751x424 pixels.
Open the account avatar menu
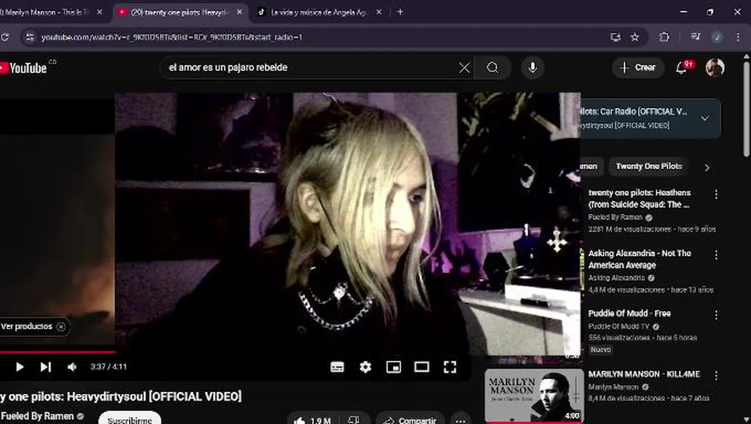715,68
